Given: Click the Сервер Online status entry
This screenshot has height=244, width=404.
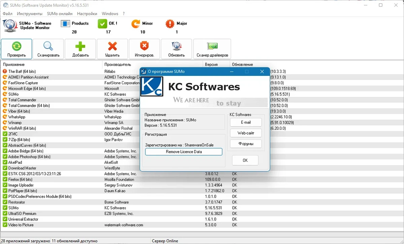Looking at the screenshot, I should 165,241.
